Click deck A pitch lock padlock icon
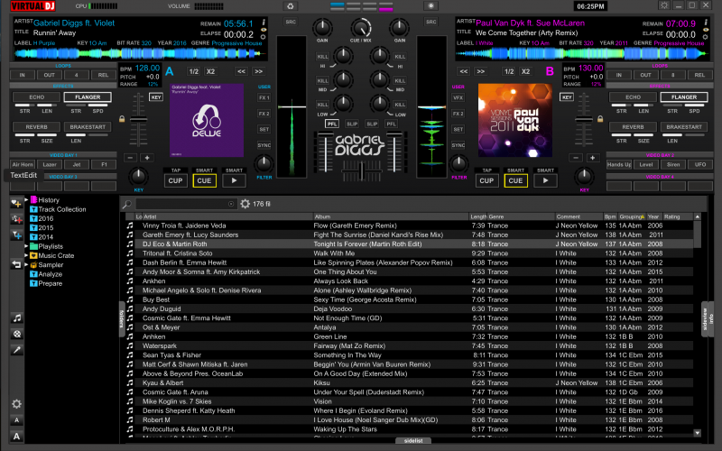The width and height of the screenshot is (722, 451). (x=122, y=119)
